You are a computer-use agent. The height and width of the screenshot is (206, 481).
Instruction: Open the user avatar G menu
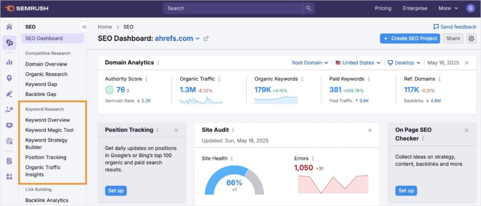470,8
